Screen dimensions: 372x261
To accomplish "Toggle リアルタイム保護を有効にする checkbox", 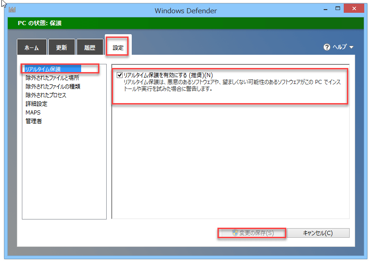I will pos(119,75).
